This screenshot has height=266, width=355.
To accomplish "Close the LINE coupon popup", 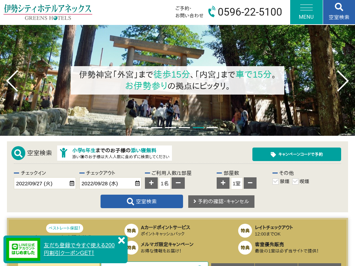I will coord(121,240).
